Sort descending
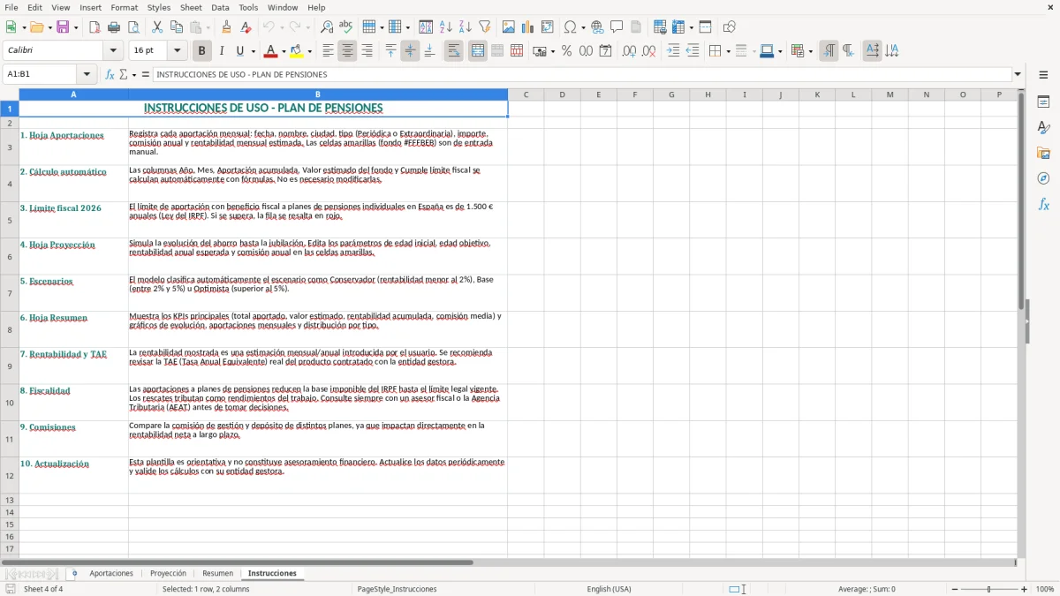This screenshot has height=596, width=1060. click(465, 27)
